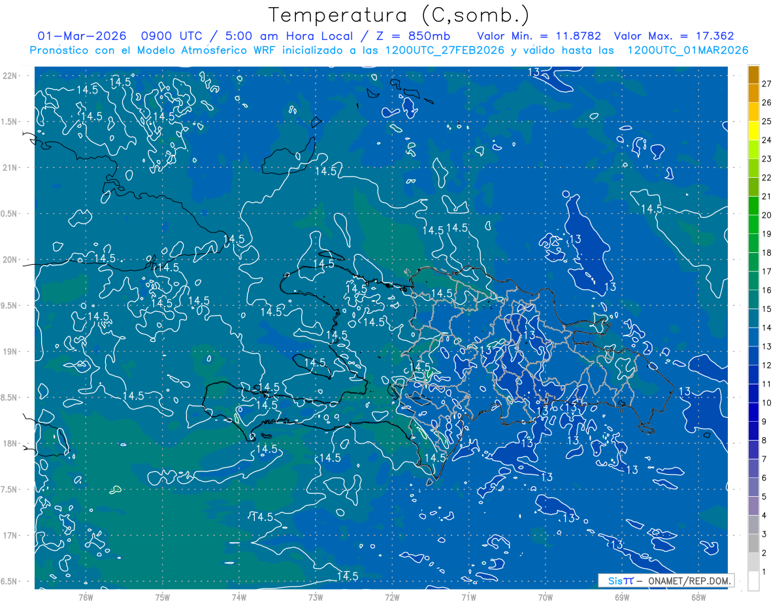The width and height of the screenshot is (784, 606).
Task: Click the "75W" longitude axis label
Action: coord(163,597)
